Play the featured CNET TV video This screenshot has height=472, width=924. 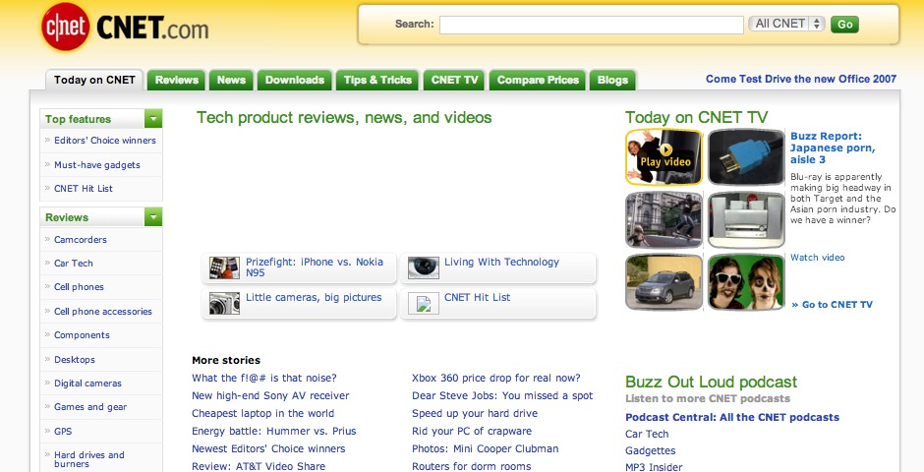pyautogui.click(x=664, y=156)
